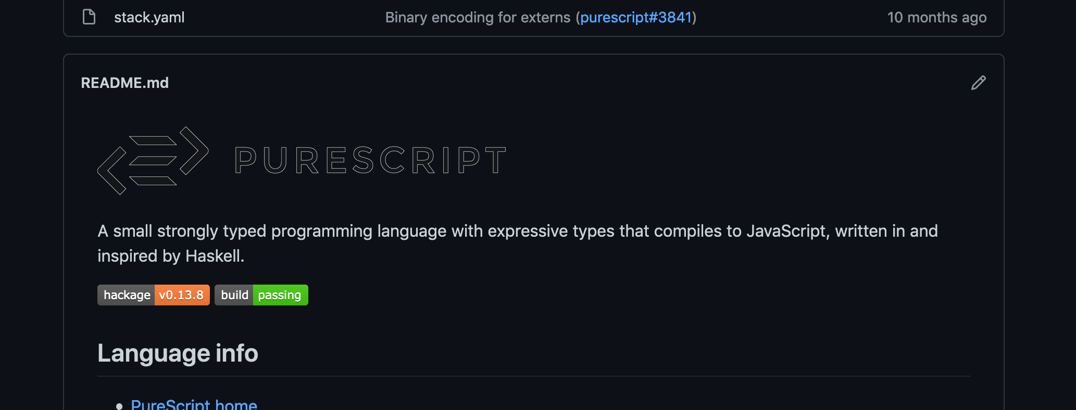Click the build passing badge
Screen dimensions: 1076x410
click(x=261, y=294)
